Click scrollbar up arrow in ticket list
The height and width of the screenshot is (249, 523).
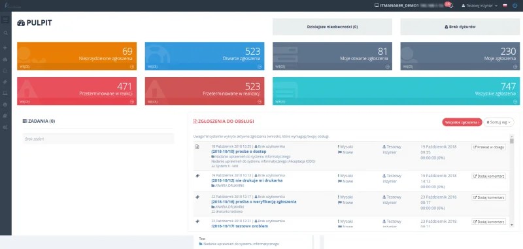pyautogui.click(x=512, y=136)
